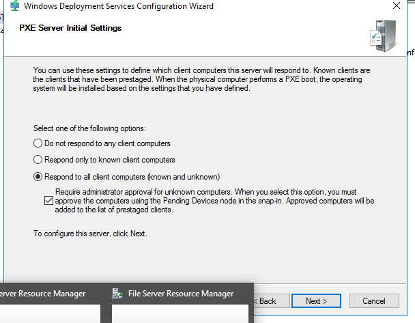The width and height of the screenshot is (415, 323).
Task: Click the wizard window title text
Action: (119, 6)
